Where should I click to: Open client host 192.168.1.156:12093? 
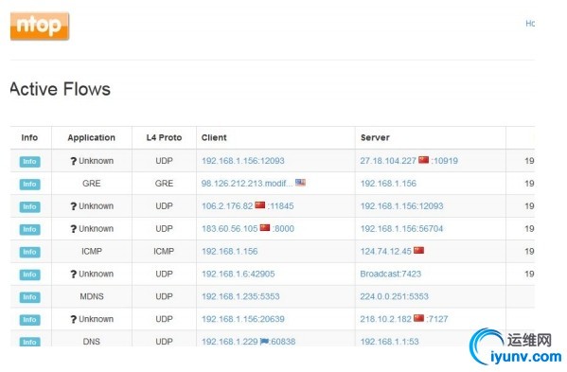pos(243,161)
